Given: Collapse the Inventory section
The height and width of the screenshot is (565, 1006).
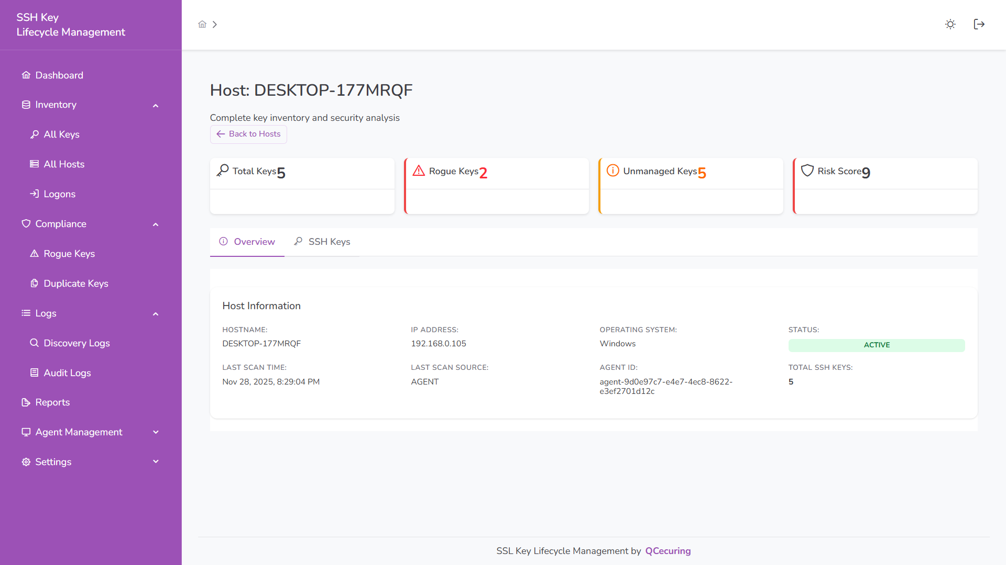Looking at the screenshot, I should tap(156, 105).
